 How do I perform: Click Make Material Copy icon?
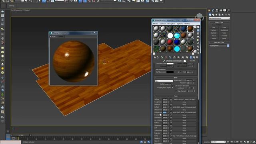[170, 57]
